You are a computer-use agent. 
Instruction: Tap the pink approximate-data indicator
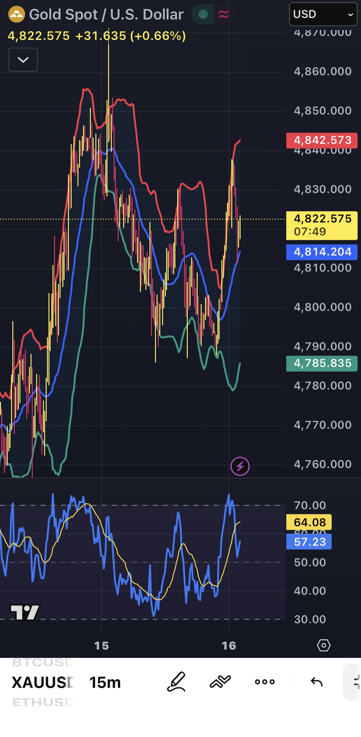click(x=224, y=14)
